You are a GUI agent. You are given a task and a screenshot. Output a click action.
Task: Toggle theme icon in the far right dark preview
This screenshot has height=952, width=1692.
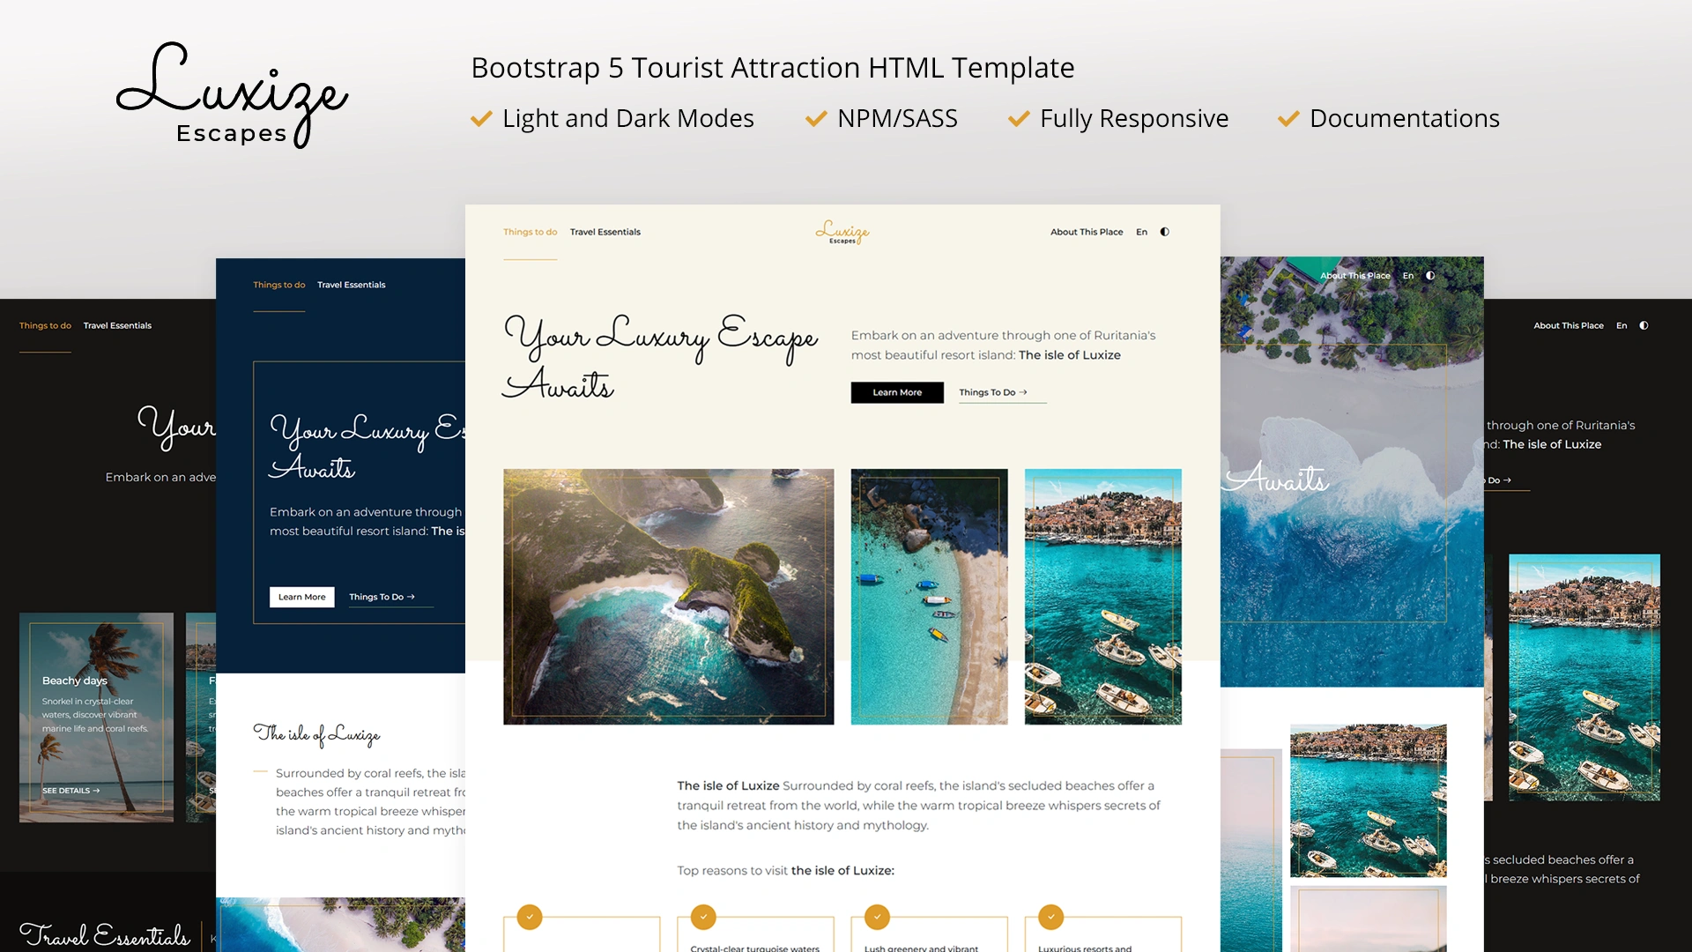pos(1644,325)
